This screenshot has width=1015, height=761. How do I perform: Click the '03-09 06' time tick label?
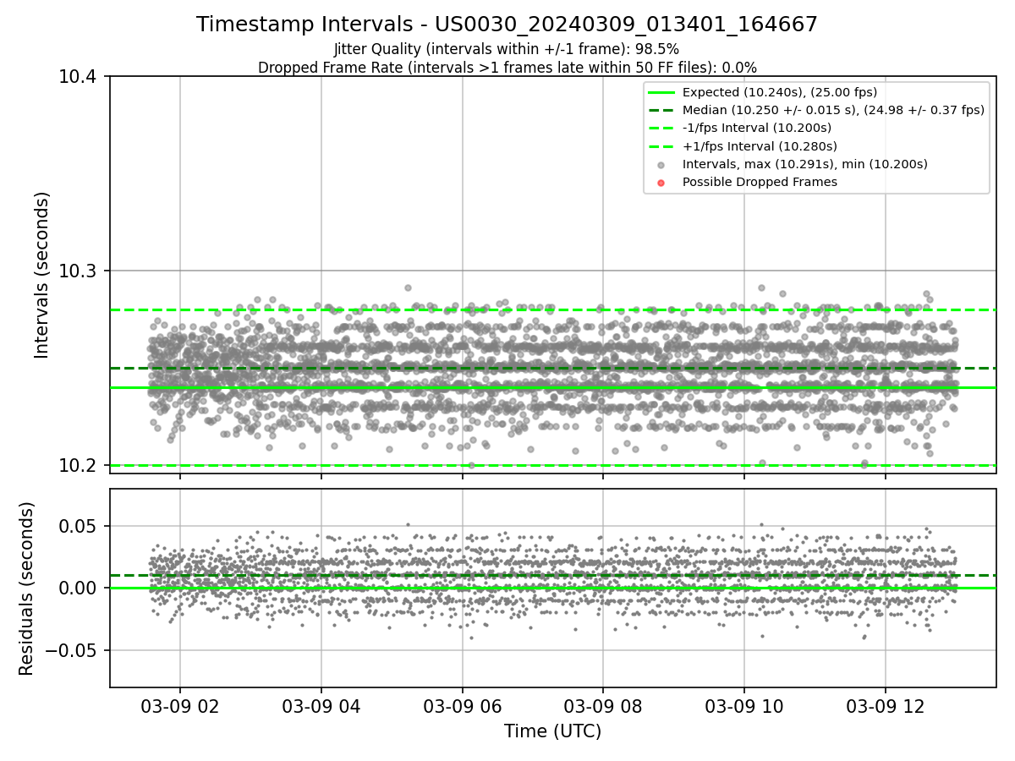(x=462, y=706)
